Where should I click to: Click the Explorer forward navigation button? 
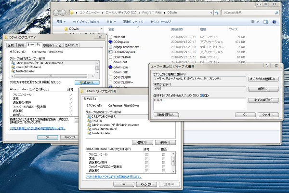point(63,13)
